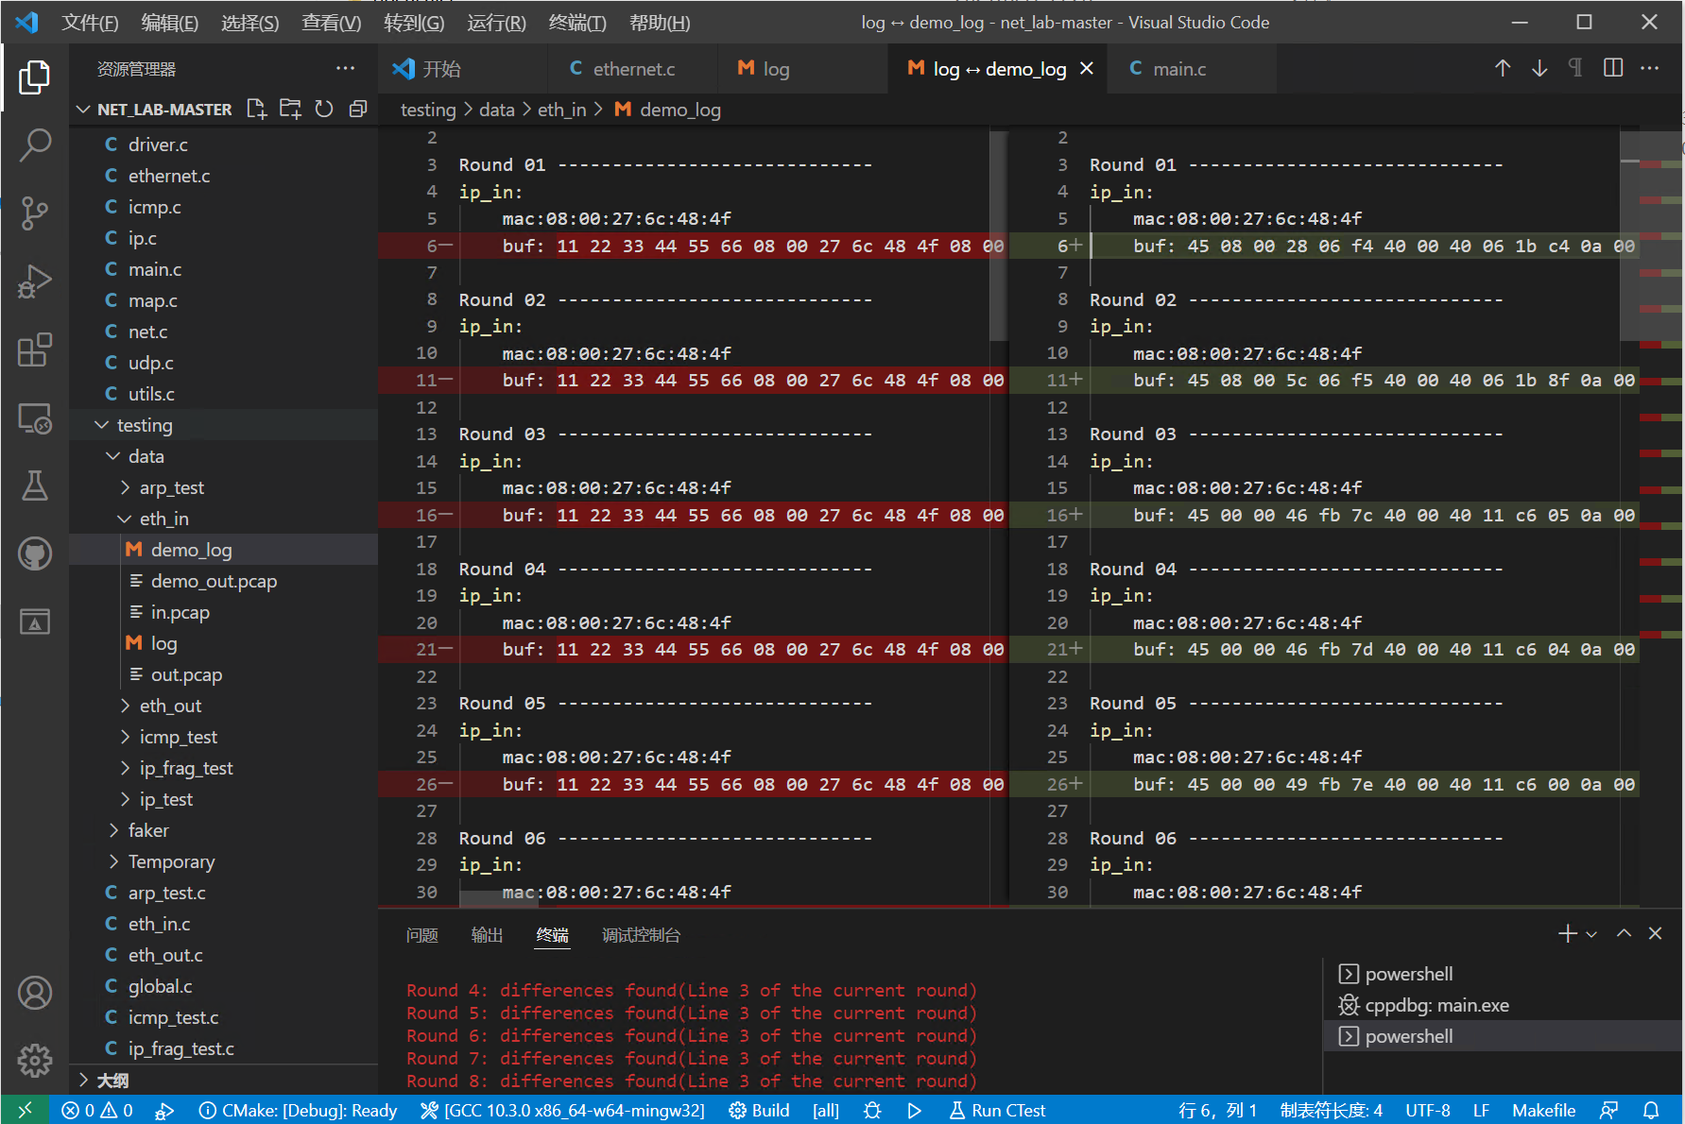Toggle inline diff view icon

coord(1613,68)
